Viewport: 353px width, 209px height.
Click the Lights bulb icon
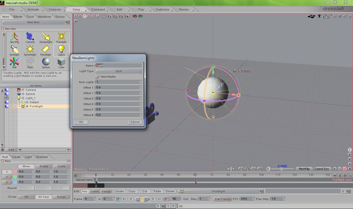[61, 50]
